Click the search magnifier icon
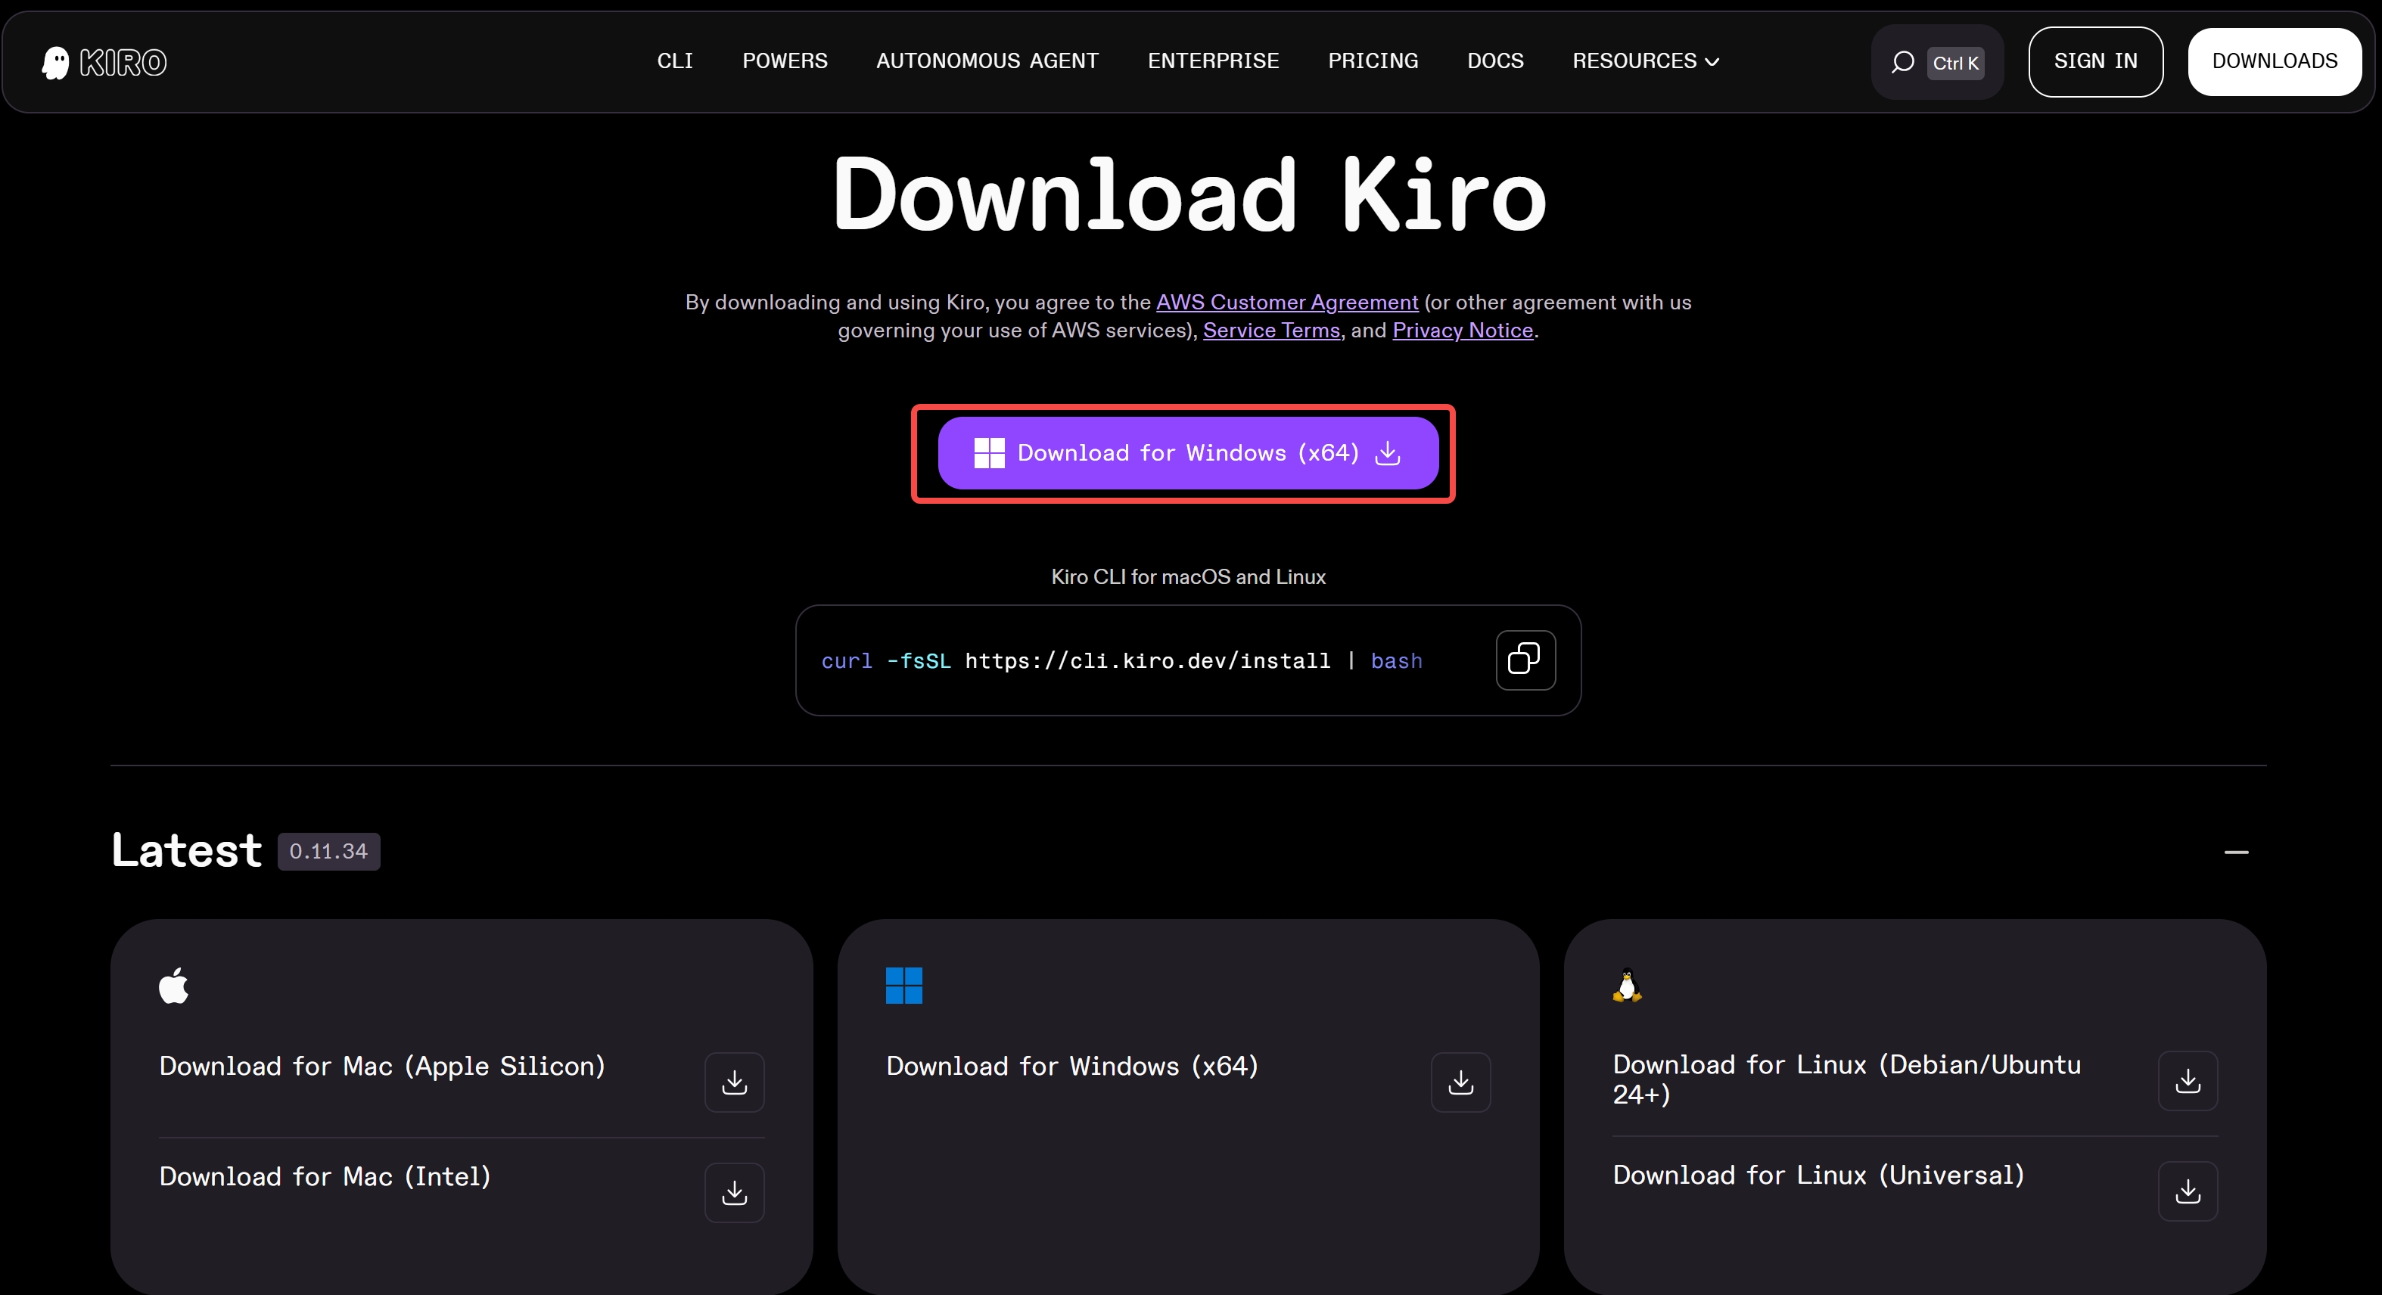This screenshot has width=2382, height=1295. [x=1902, y=62]
